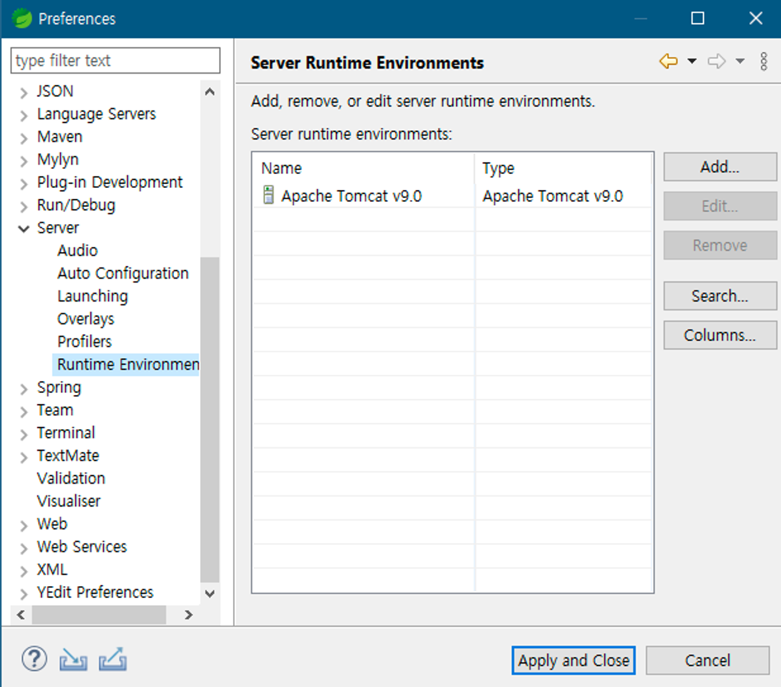Select the Runtime Environments tree item
The height and width of the screenshot is (687, 781).
click(x=126, y=364)
